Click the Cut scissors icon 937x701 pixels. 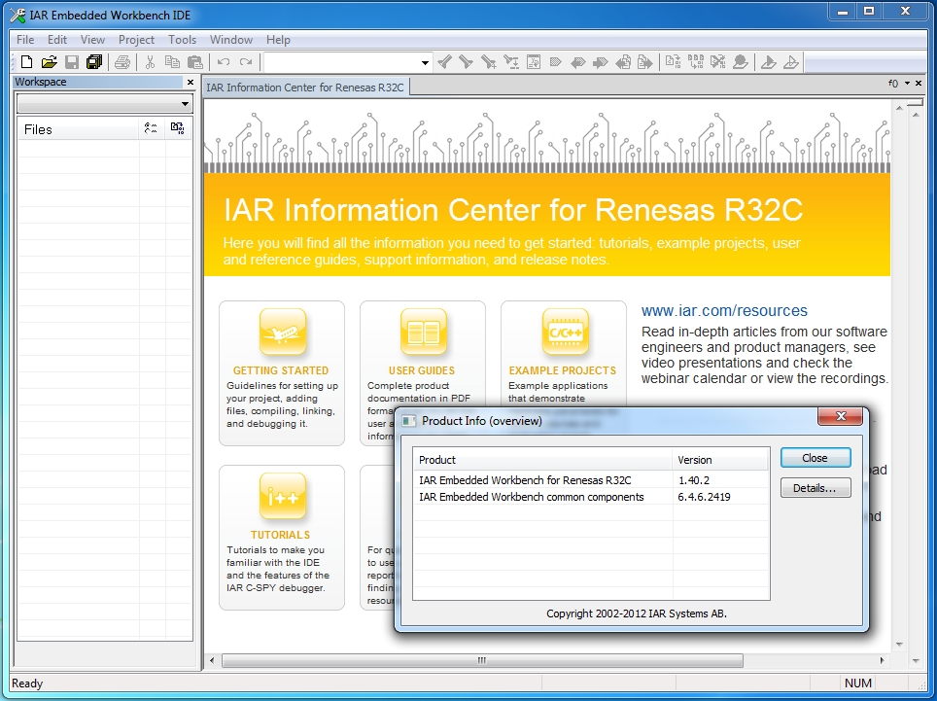pos(150,61)
